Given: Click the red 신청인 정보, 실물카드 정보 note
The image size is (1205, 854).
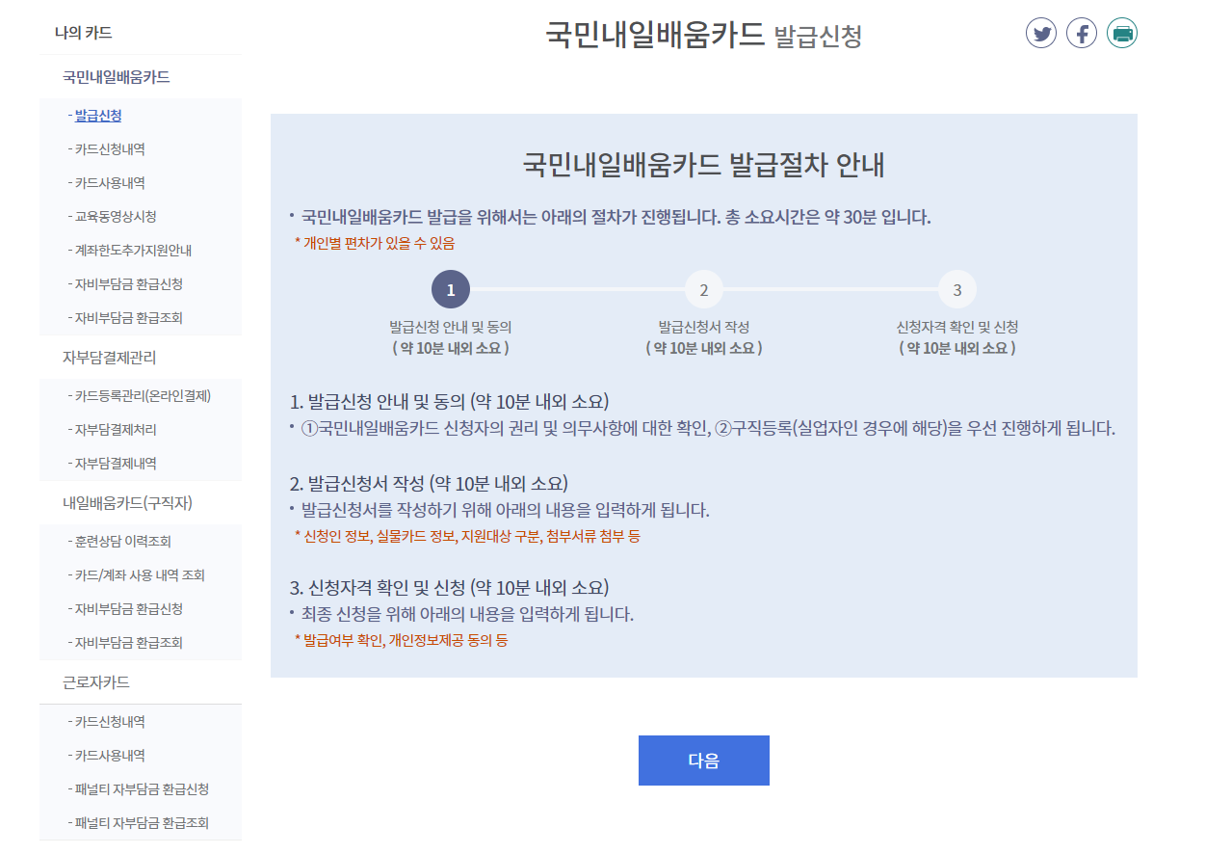Looking at the screenshot, I should click(x=467, y=536).
